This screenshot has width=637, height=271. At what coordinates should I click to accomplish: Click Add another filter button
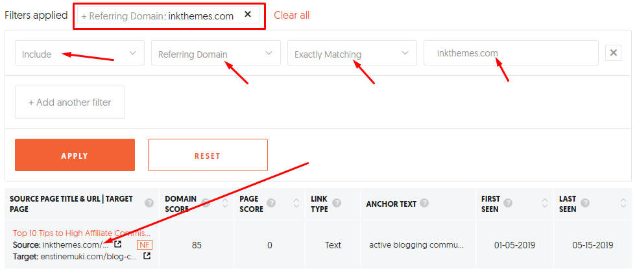[69, 102]
